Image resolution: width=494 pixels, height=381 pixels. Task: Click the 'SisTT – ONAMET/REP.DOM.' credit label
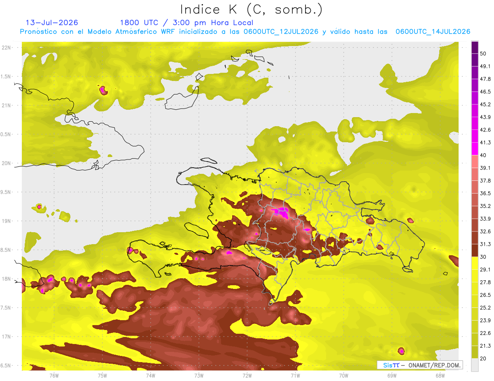(x=420, y=365)
